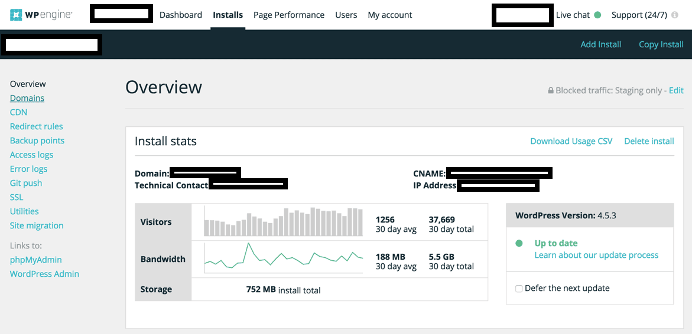Screen dimensions: 692x334
Task: Click Delete install link
Action: pyautogui.click(x=649, y=141)
